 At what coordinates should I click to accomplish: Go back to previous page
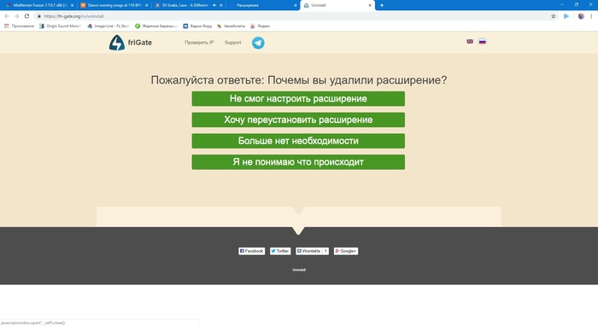click(7, 16)
